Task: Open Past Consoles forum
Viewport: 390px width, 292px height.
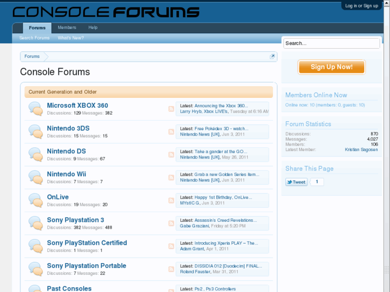Action: (69, 289)
